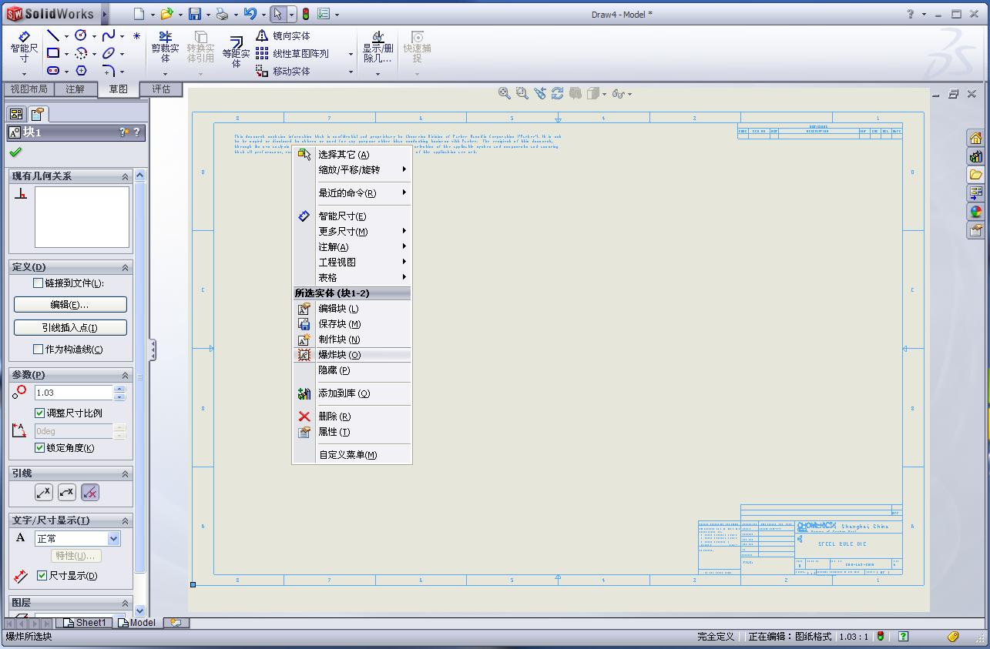Image resolution: width=990 pixels, height=649 pixels.
Task: Choose 爆炸块 in the context menu
Action: point(352,355)
